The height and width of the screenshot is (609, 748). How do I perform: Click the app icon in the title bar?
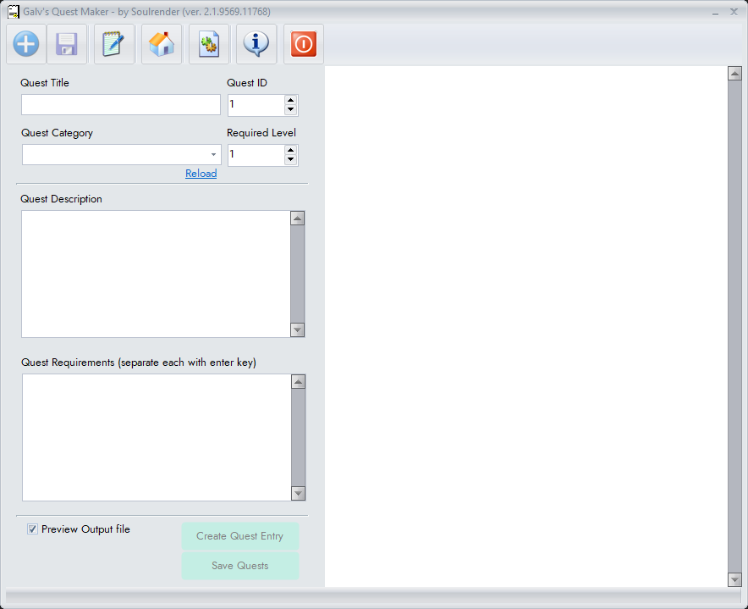[x=14, y=12]
